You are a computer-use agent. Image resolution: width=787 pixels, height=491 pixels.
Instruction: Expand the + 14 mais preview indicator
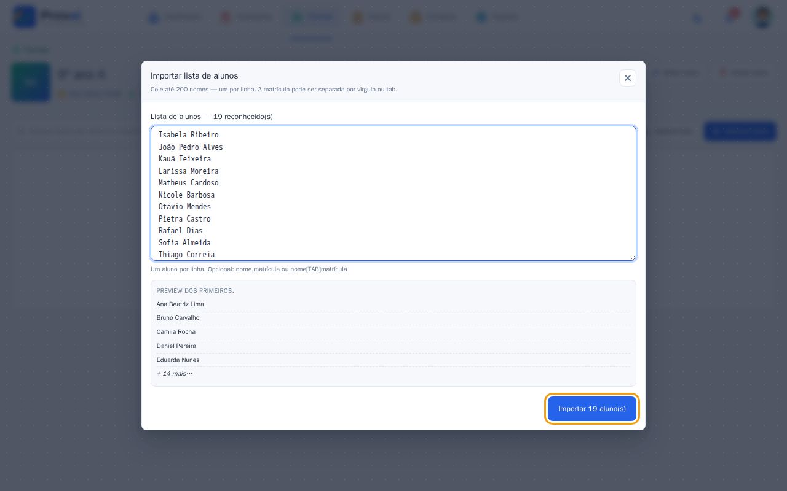(x=175, y=374)
